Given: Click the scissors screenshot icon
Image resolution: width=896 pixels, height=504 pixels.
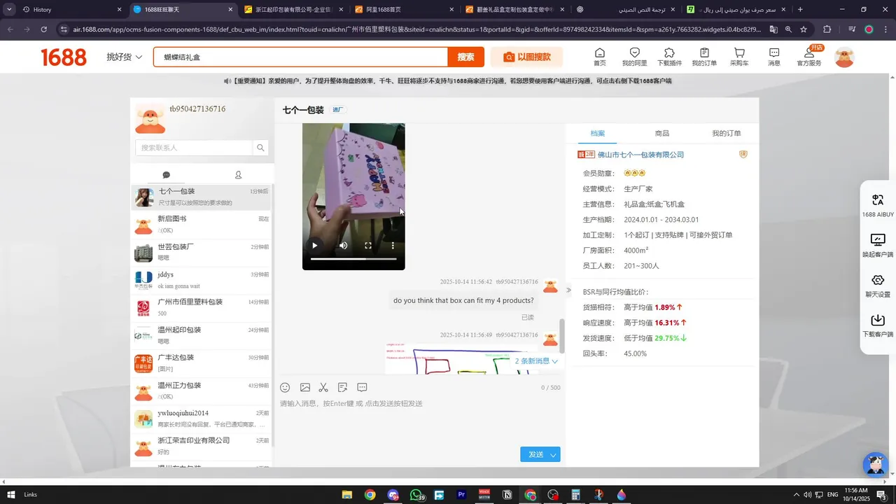Looking at the screenshot, I should [x=323, y=387].
